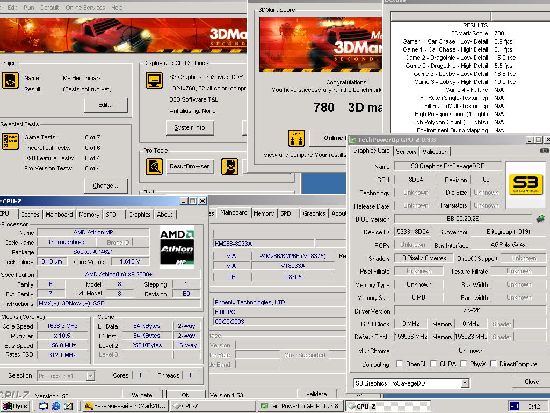550x413 pixels.
Task: Click the document icon next to ResultBrowser
Action: [x=230, y=167]
